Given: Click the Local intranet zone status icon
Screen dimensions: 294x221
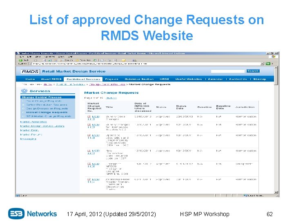Looking at the screenshot, I should (245, 196).
